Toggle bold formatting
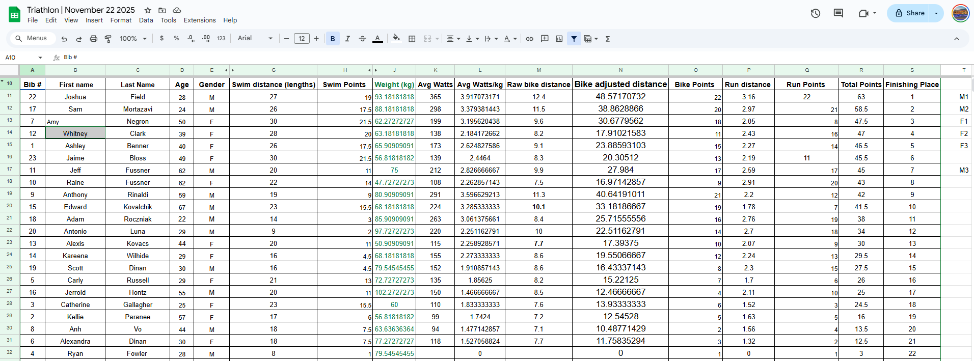Screen dimensions: 974x361 (333, 39)
